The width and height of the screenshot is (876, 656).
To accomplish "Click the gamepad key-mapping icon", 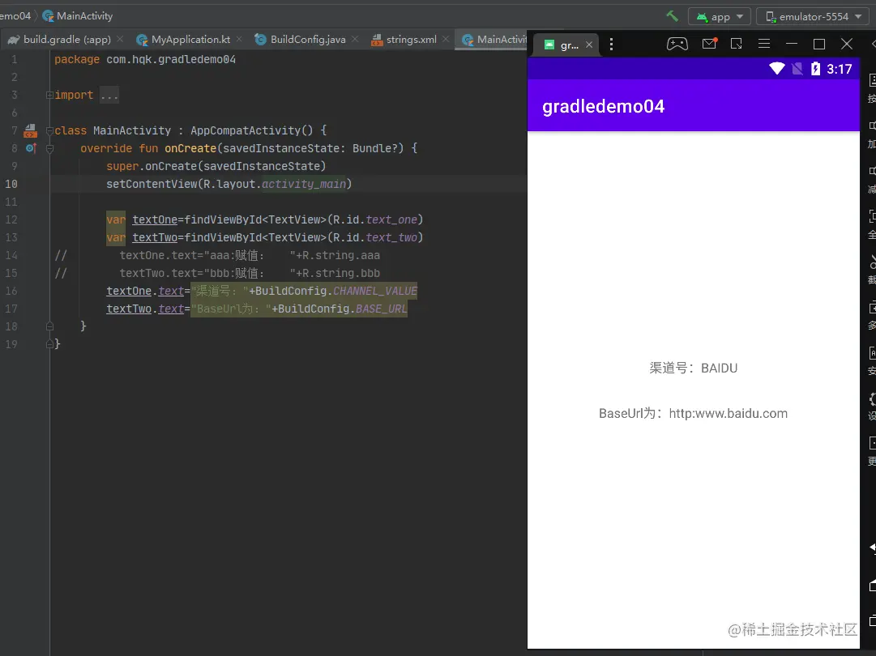I will [x=677, y=44].
